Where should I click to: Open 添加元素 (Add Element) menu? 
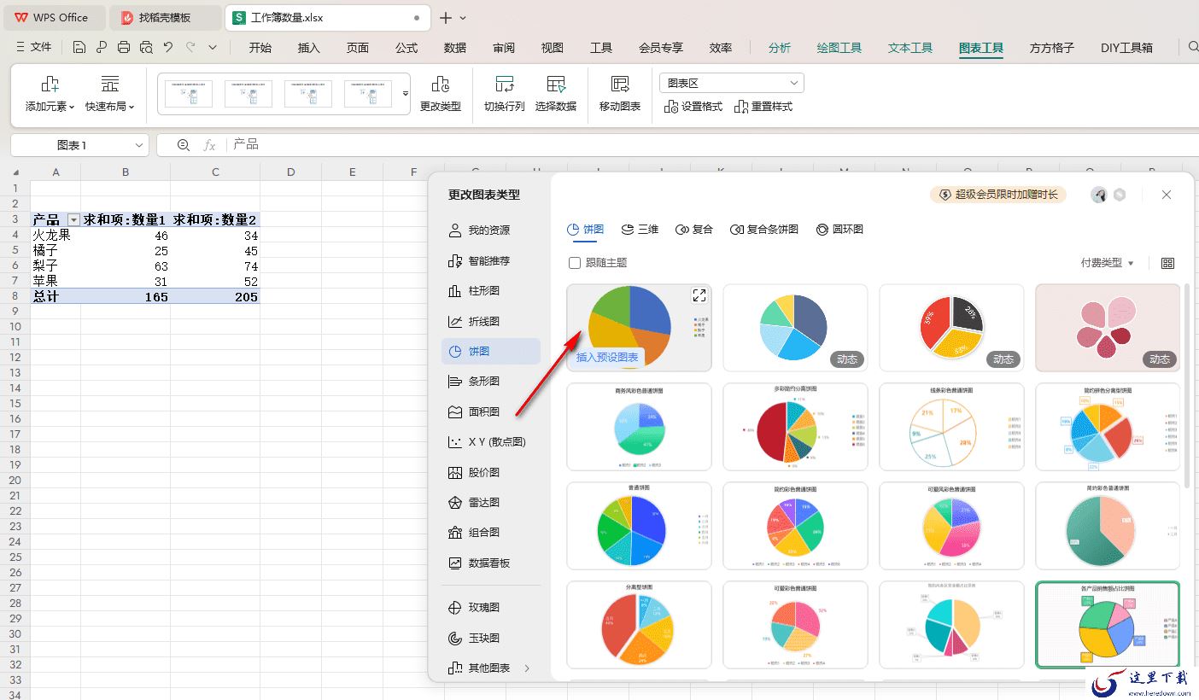click(x=50, y=94)
